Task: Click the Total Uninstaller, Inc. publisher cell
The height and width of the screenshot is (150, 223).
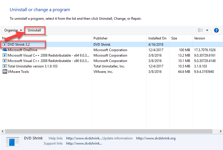Action: pos(109,66)
